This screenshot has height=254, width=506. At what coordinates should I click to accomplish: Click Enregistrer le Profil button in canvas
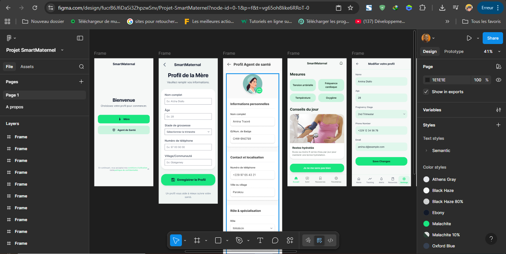[188, 180]
